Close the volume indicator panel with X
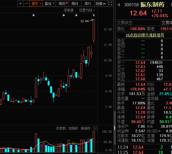Image resolution: width=172 pixels, height=154 pixels. tap(95, 128)
